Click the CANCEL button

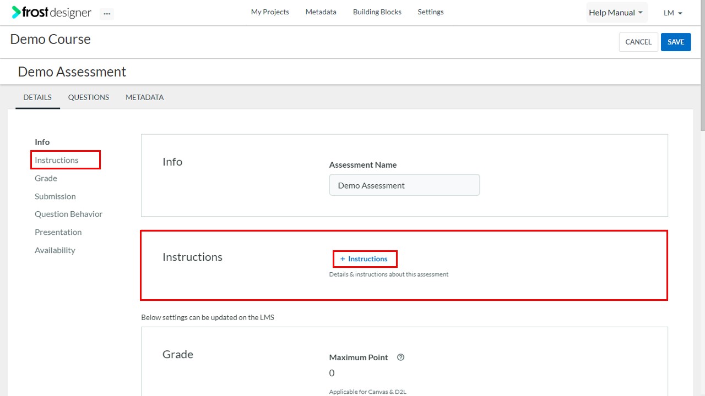(x=638, y=42)
